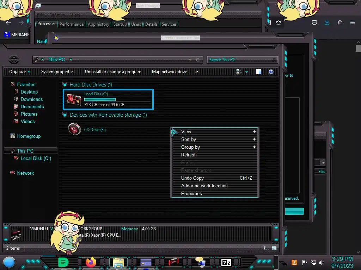Click Map network drive in toolbar
This screenshot has height=270, width=361.
[170, 72]
